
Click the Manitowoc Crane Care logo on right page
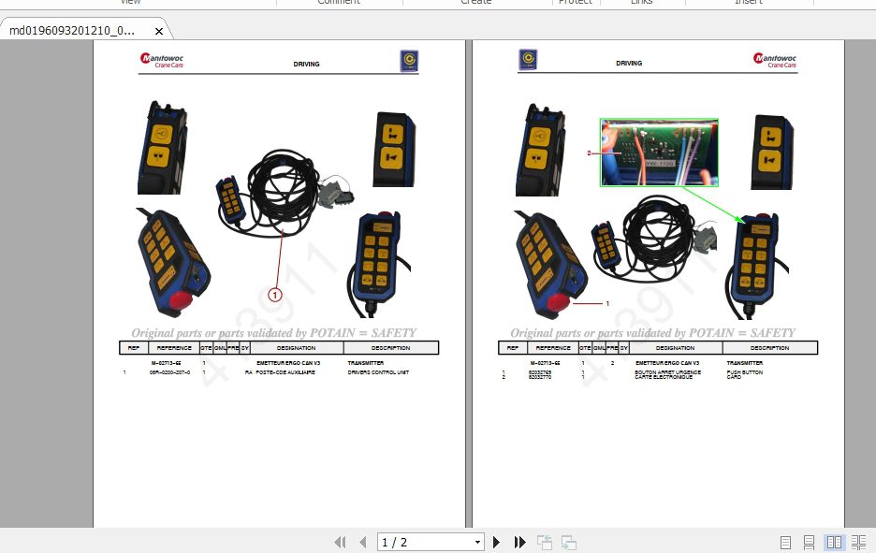point(774,60)
